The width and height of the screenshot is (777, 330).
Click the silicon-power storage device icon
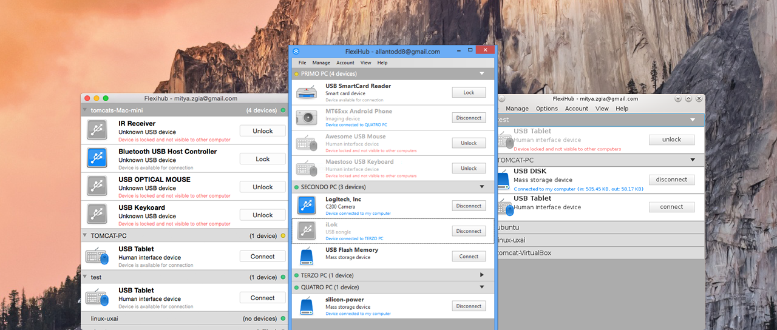(307, 306)
